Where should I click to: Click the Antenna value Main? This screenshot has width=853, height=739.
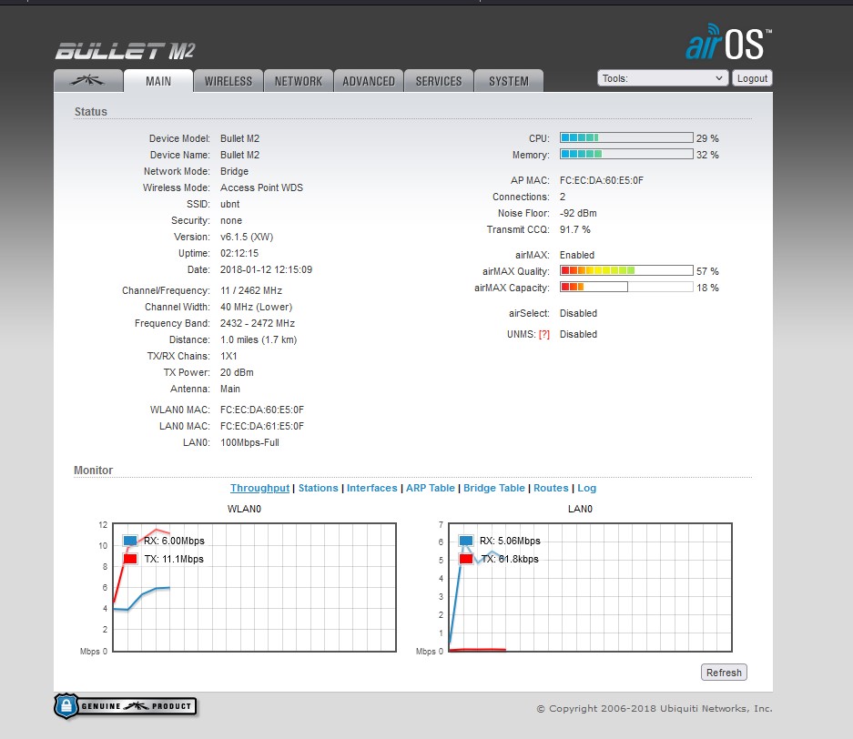230,389
